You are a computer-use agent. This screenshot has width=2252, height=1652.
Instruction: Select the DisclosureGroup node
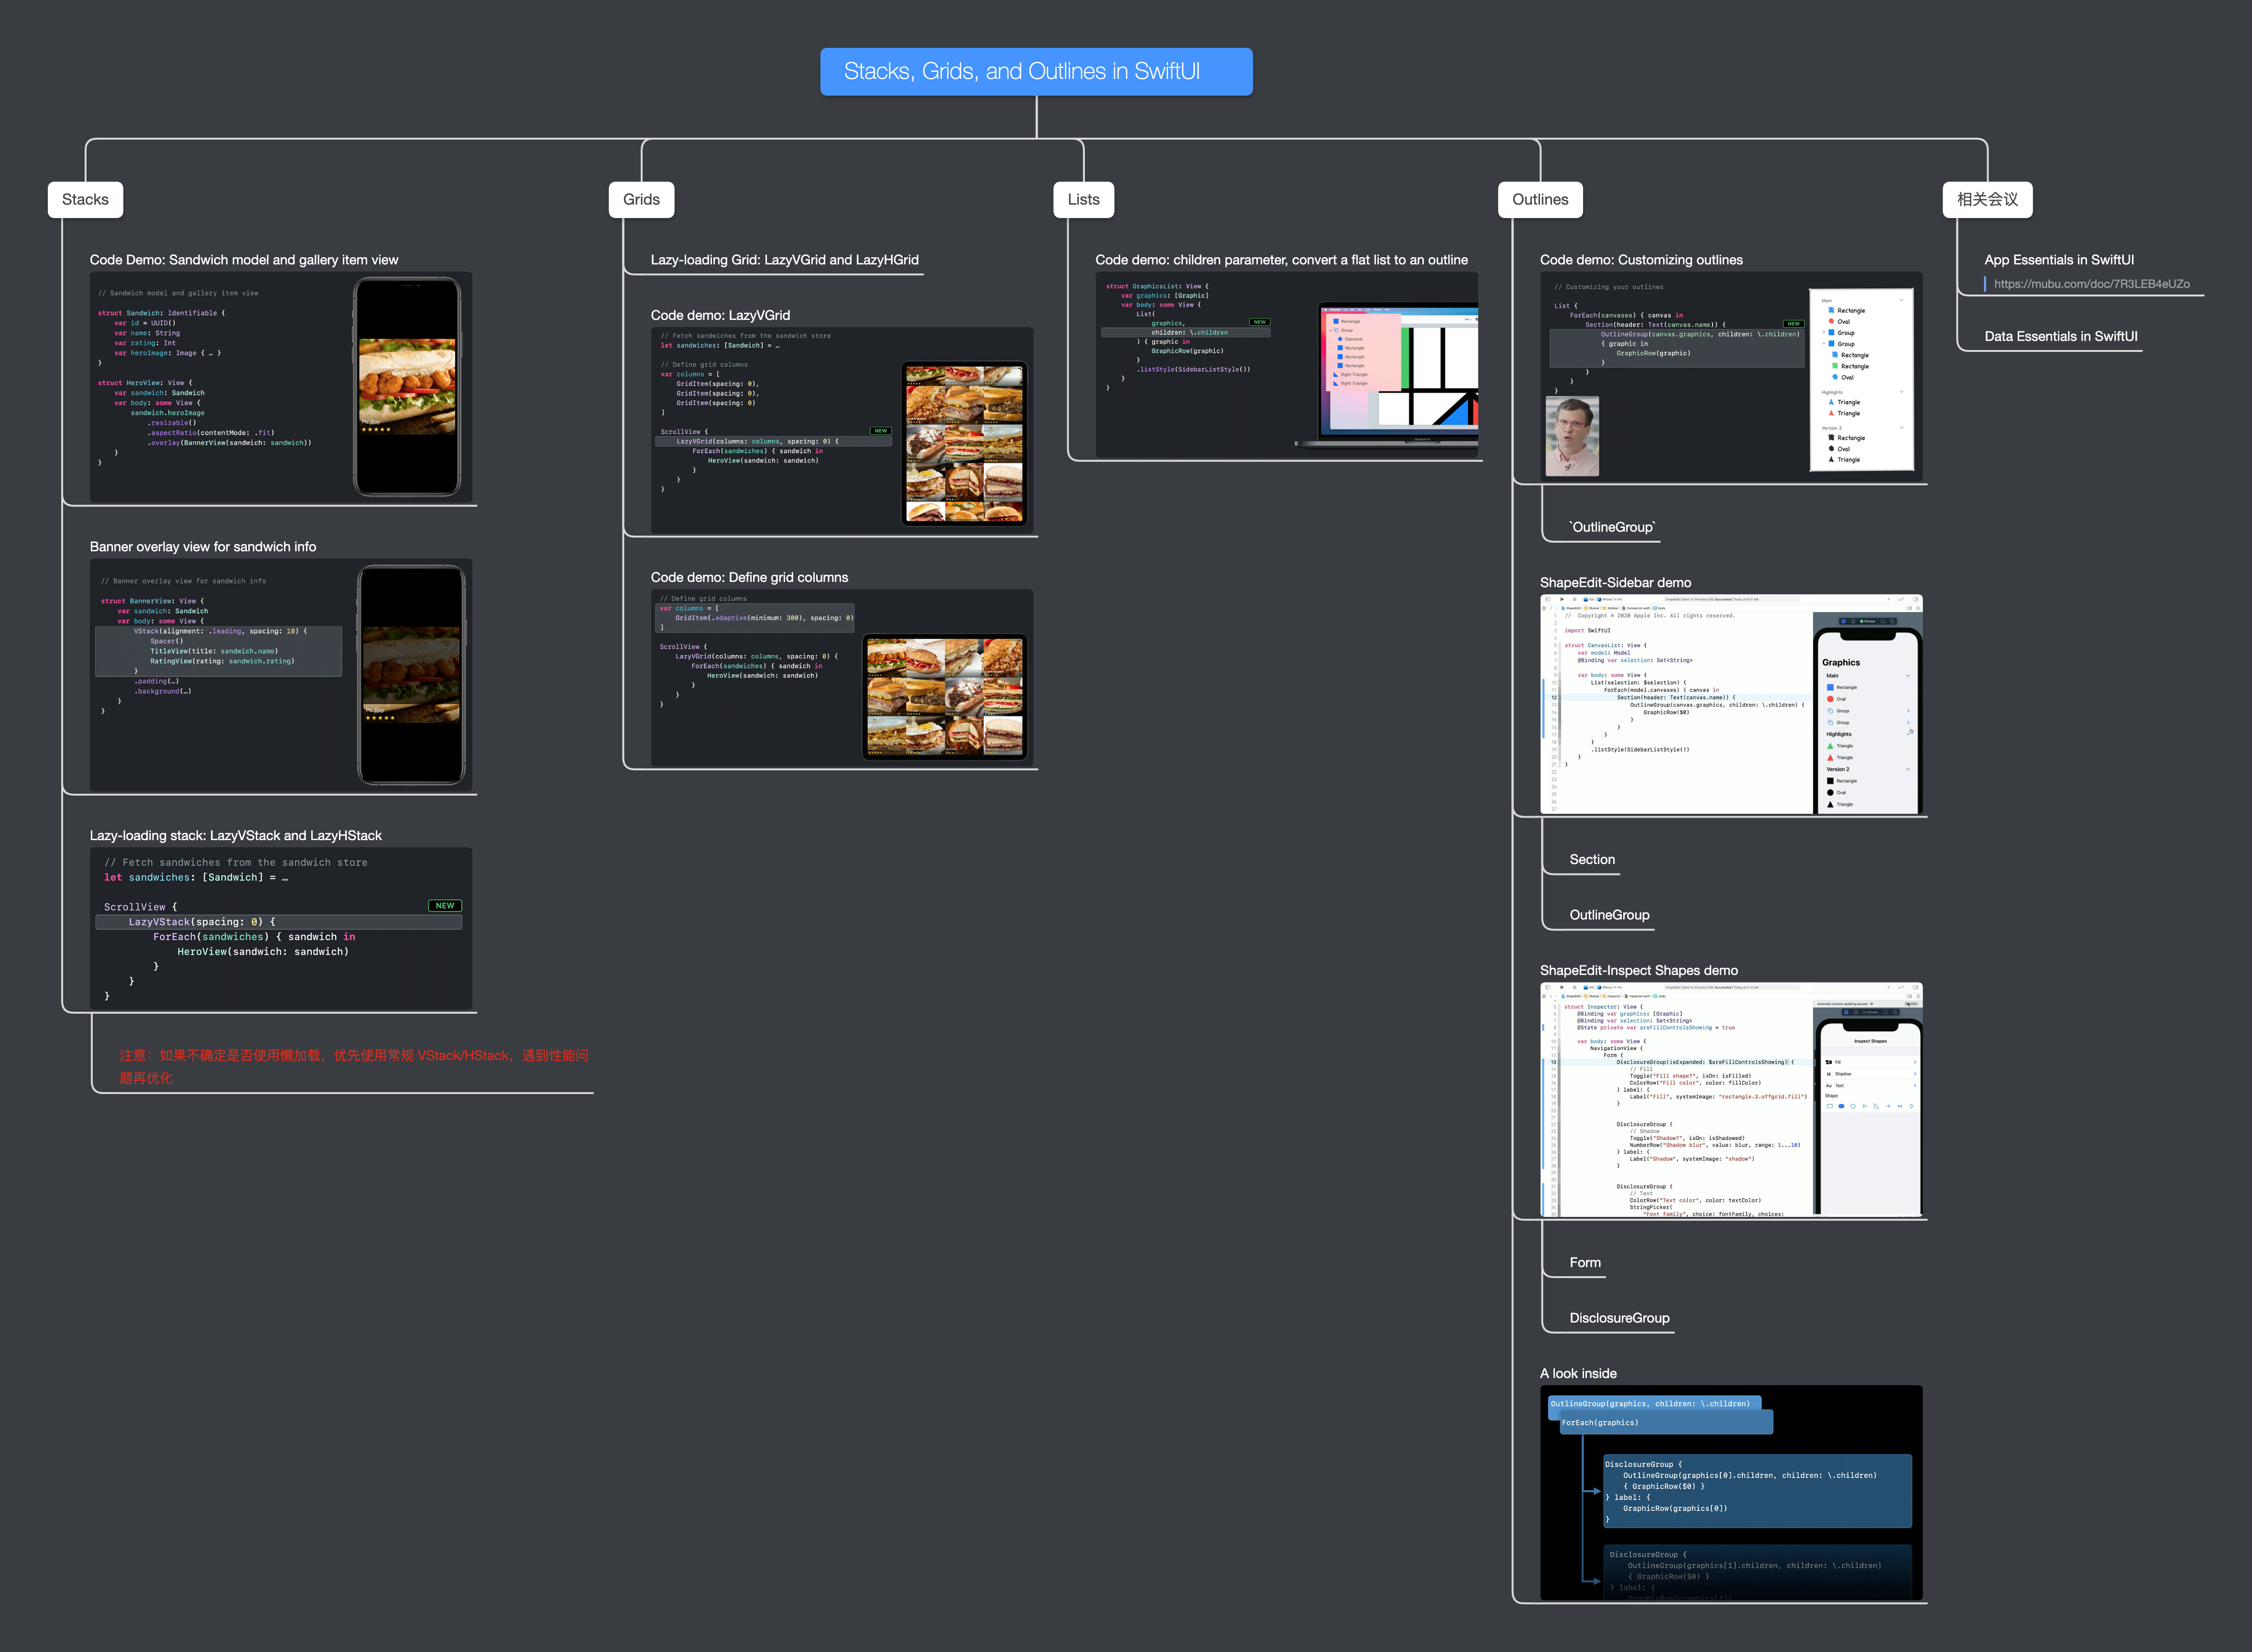coord(1618,1318)
